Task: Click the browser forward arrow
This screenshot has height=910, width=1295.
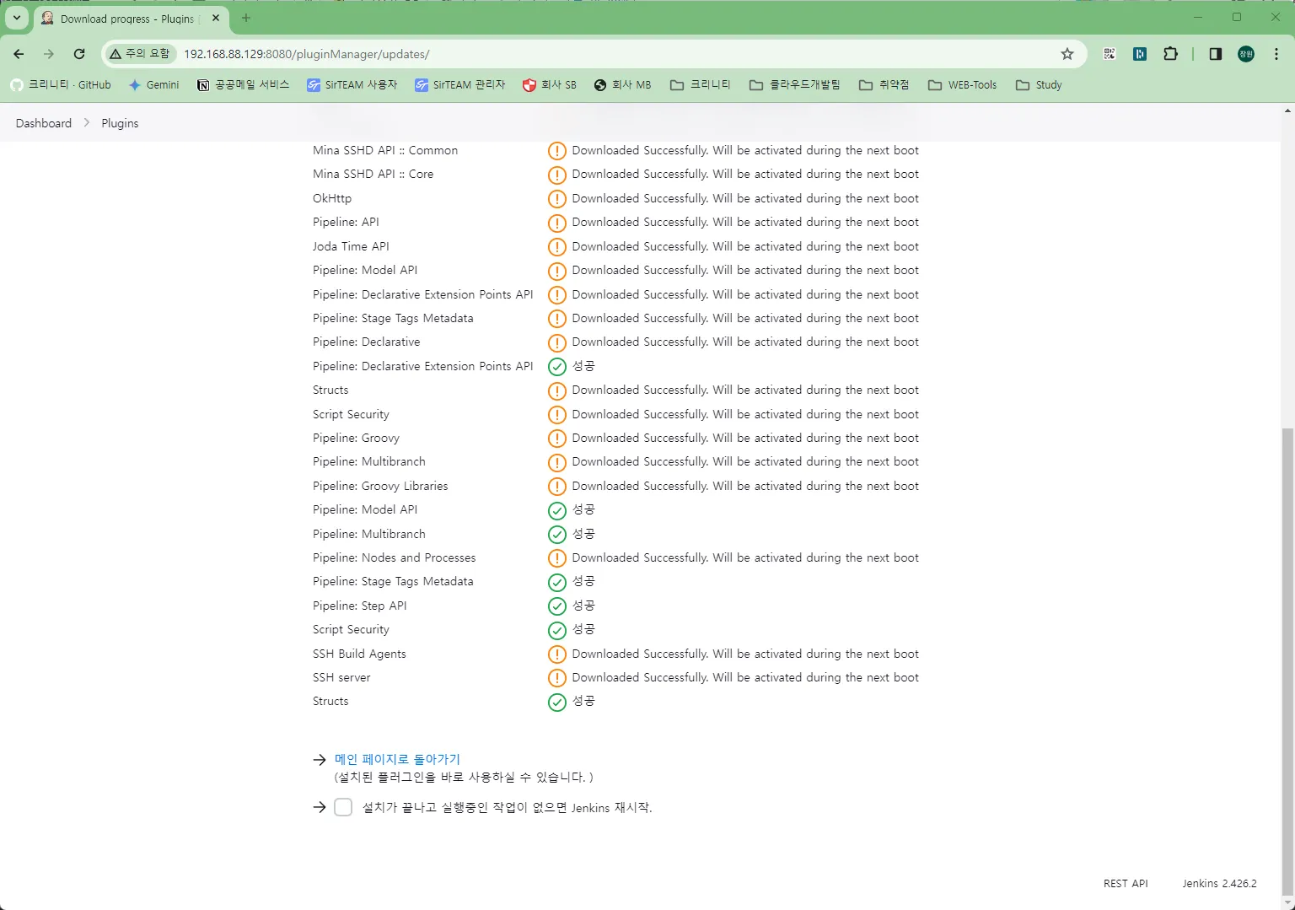Action: [49, 54]
